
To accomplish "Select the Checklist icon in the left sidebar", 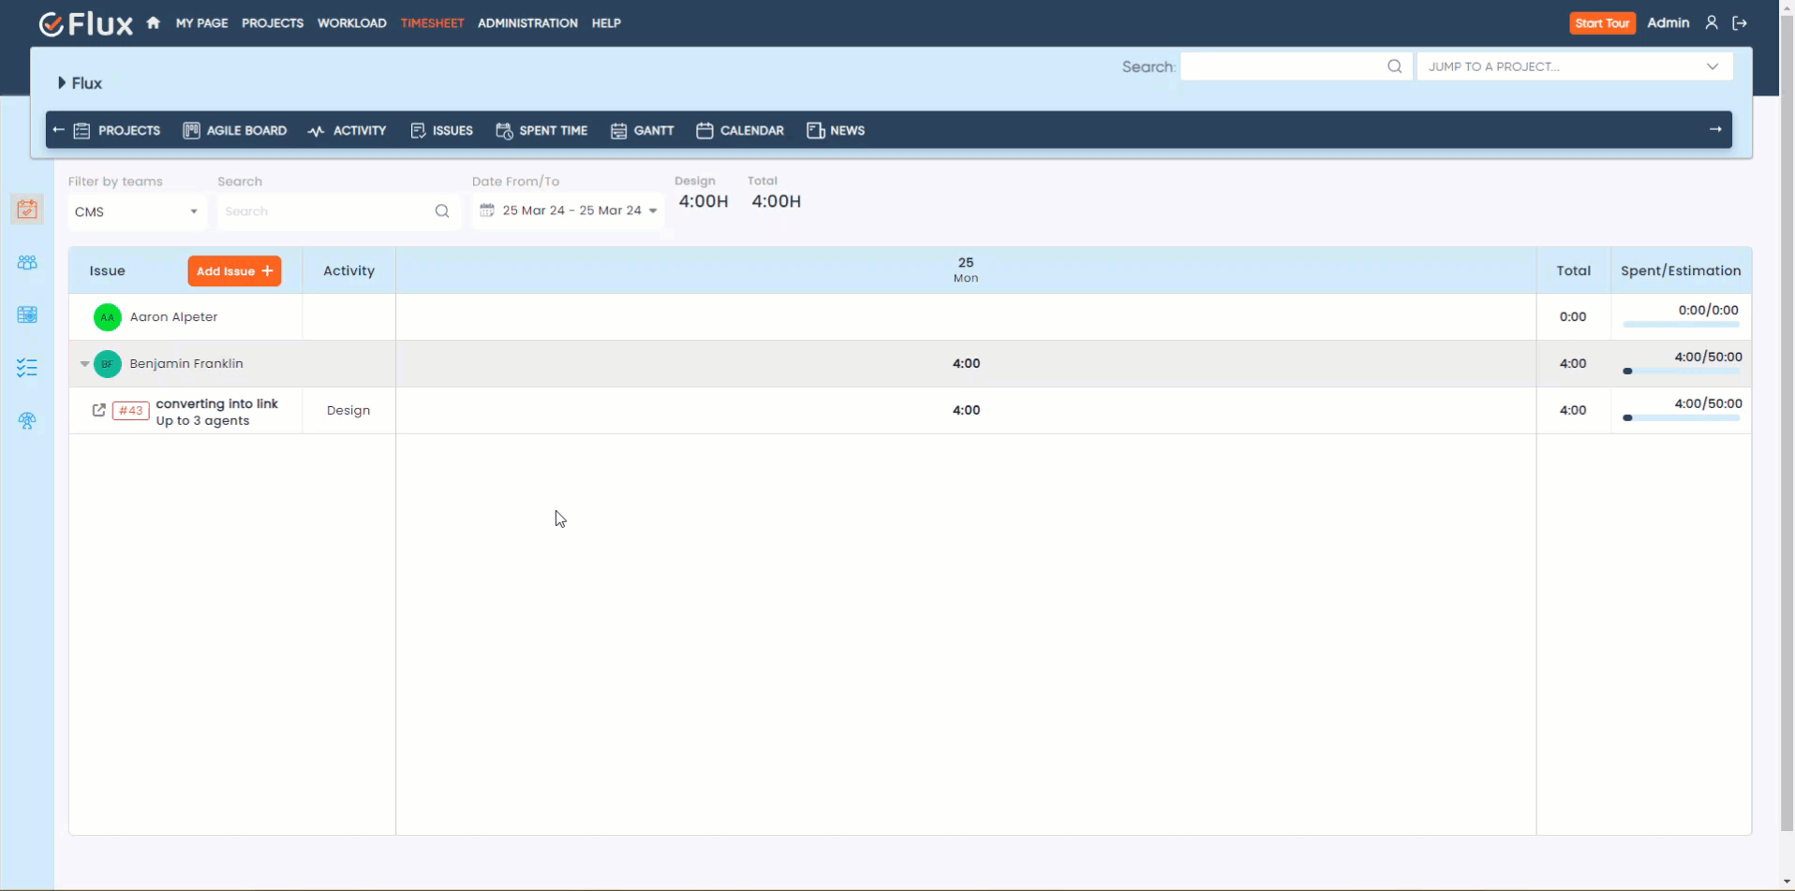I will 27,367.
